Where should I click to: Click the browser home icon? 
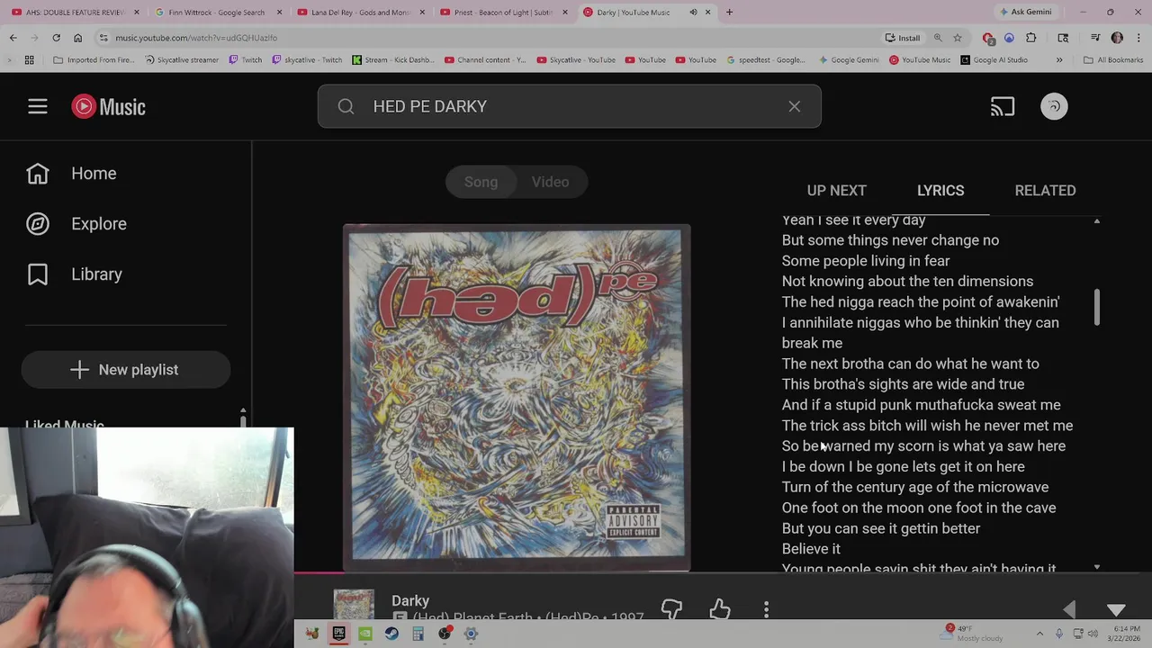77,38
